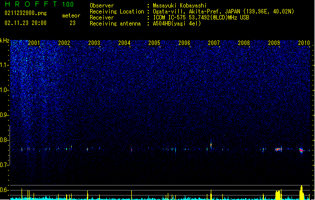Click the tallest yellow peak near 2010
The width and height of the screenshot is (315, 200).
click(301, 192)
